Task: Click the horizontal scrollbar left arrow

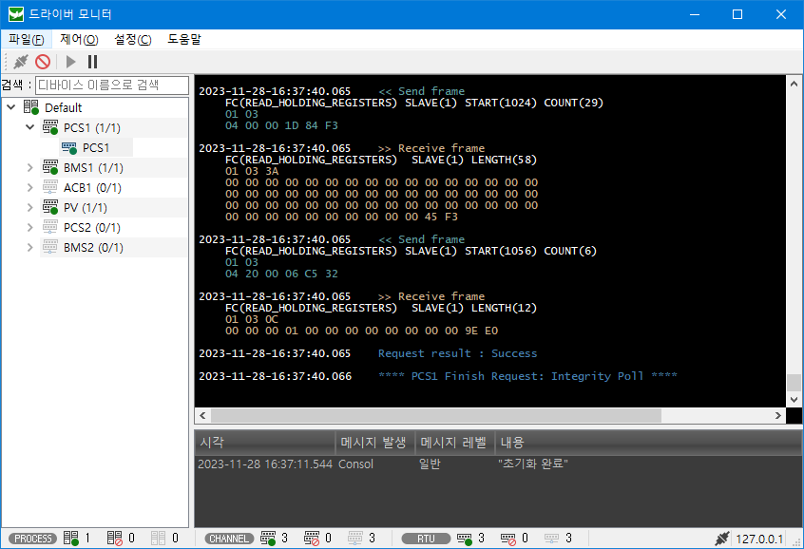Action: coord(202,415)
